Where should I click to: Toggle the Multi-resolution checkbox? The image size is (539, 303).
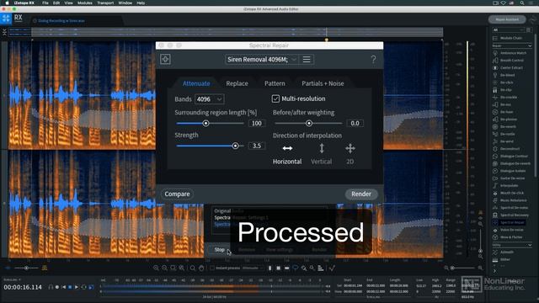(x=275, y=99)
